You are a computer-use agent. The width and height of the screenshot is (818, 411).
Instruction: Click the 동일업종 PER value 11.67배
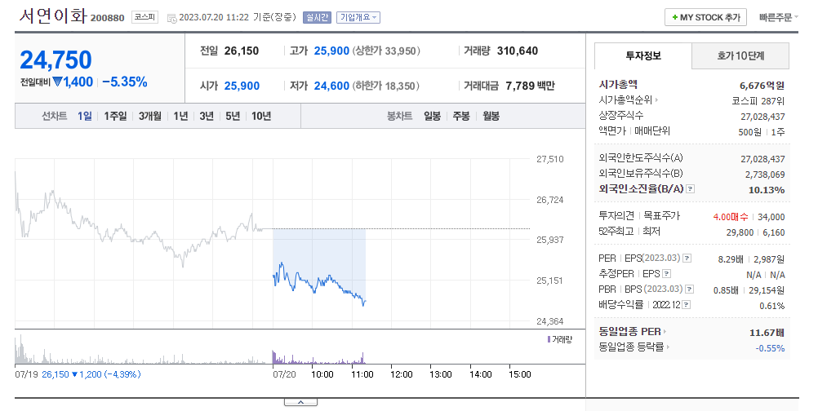[x=767, y=333]
